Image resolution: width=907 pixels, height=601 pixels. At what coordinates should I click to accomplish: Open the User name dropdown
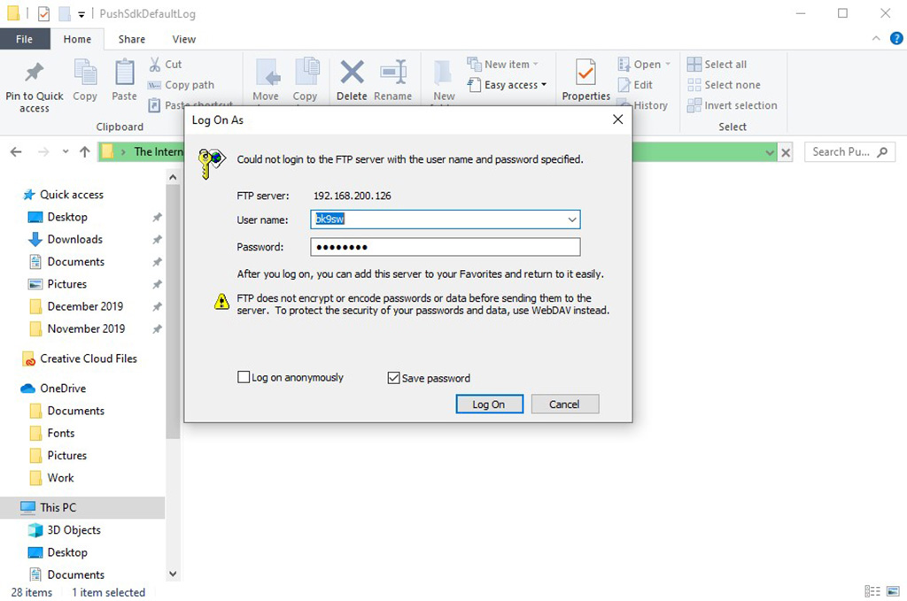(572, 219)
